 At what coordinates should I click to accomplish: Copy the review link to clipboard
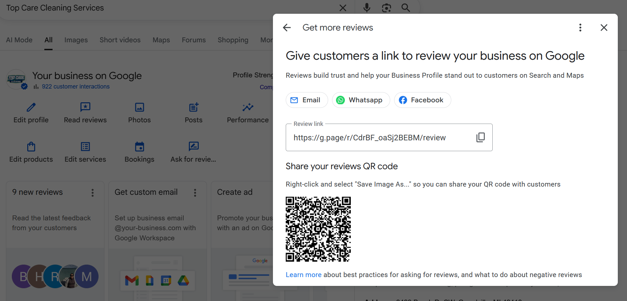481,137
